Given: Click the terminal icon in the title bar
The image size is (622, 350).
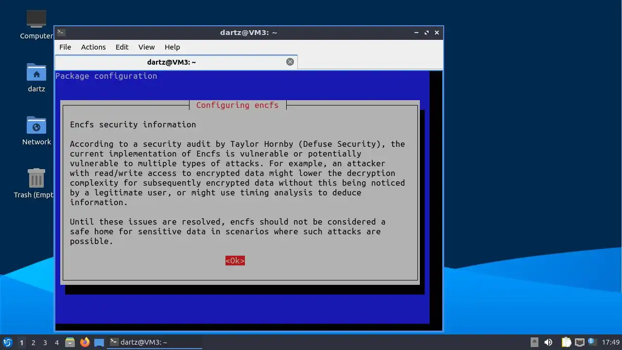Looking at the screenshot, I should 61,33.
